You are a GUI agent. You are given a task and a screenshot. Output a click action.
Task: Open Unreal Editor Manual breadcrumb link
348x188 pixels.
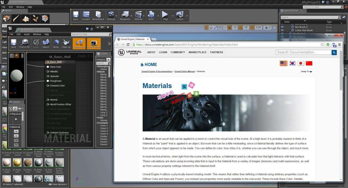[185, 72]
